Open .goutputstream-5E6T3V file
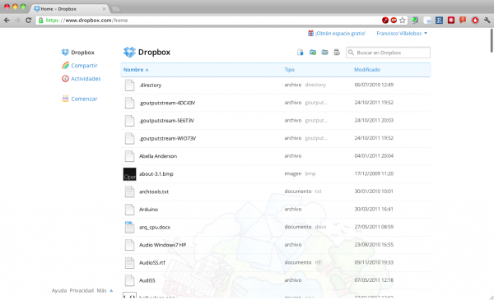The height and width of the screenshot is (300, 494). pos(166,121)
